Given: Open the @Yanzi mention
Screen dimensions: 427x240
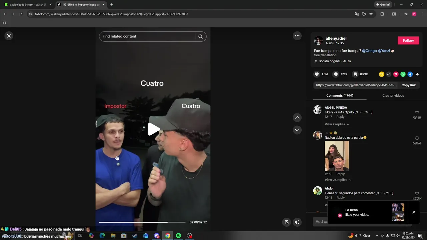Looking at the screenshot, I should (384, 51).
